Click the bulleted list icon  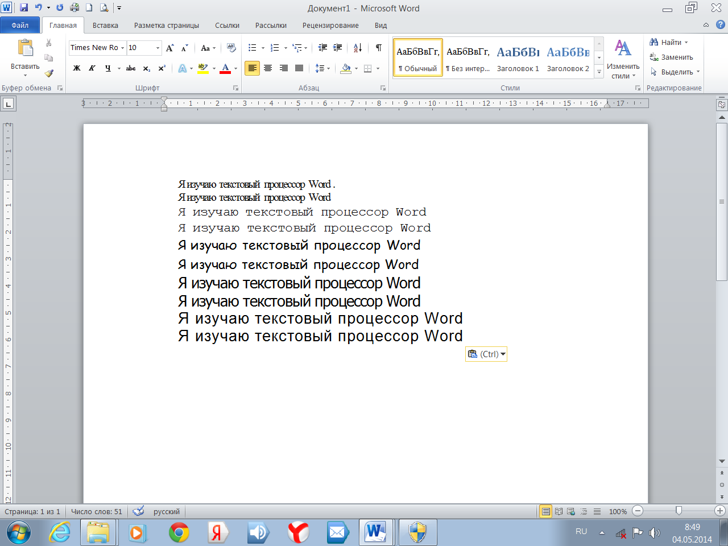coord(253,48)
